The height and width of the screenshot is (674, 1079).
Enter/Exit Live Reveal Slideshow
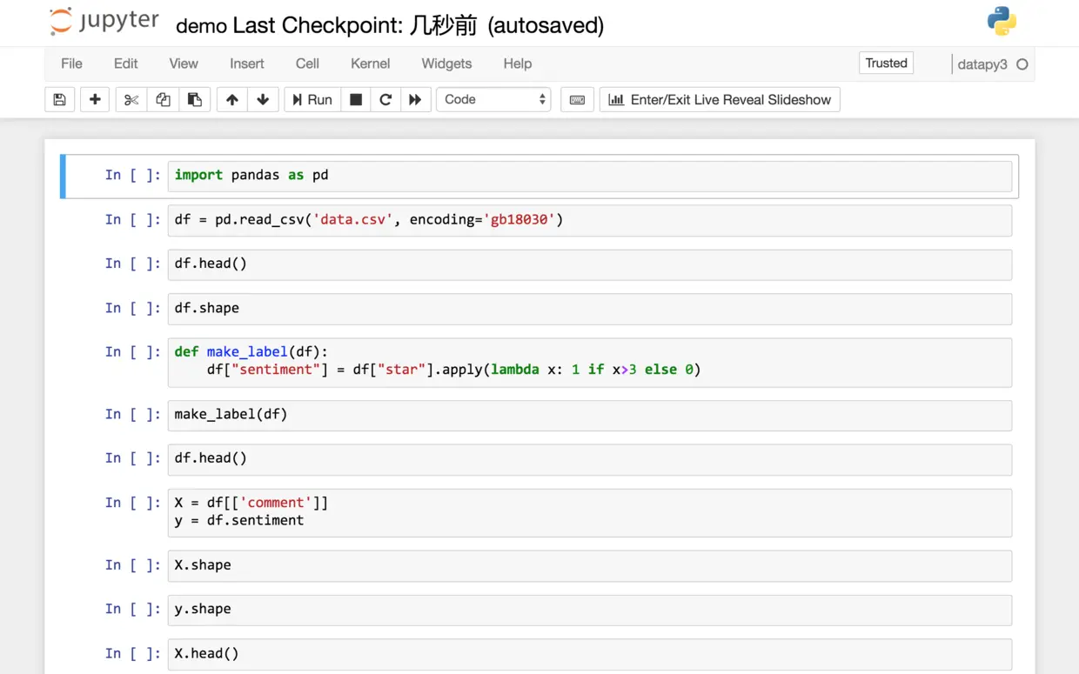point(720,99)
